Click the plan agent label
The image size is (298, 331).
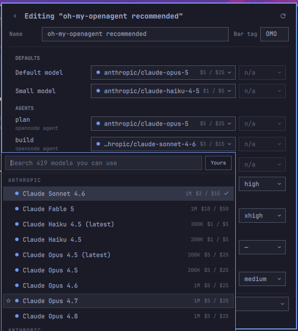click(x=22, y=120)
